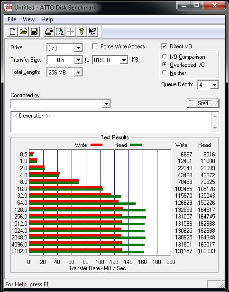
Task: Open the Drive dropdown showing [-s-]
Action: [x=78, y=48]
